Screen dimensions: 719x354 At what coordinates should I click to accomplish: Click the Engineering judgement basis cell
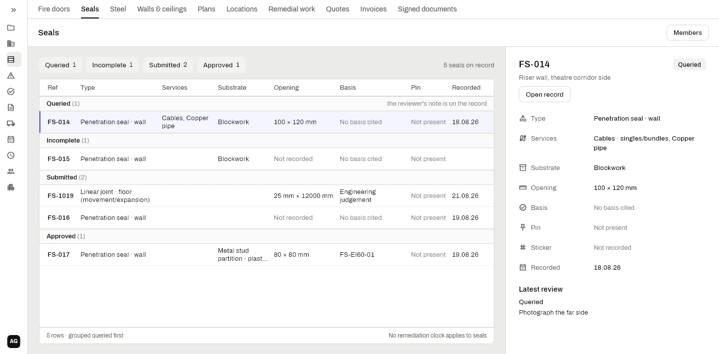[x=358, y=196]
